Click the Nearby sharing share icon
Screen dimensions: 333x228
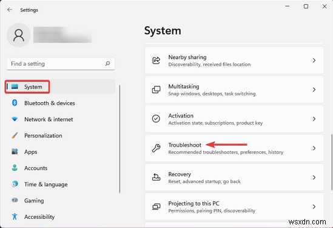pos(156,60)
